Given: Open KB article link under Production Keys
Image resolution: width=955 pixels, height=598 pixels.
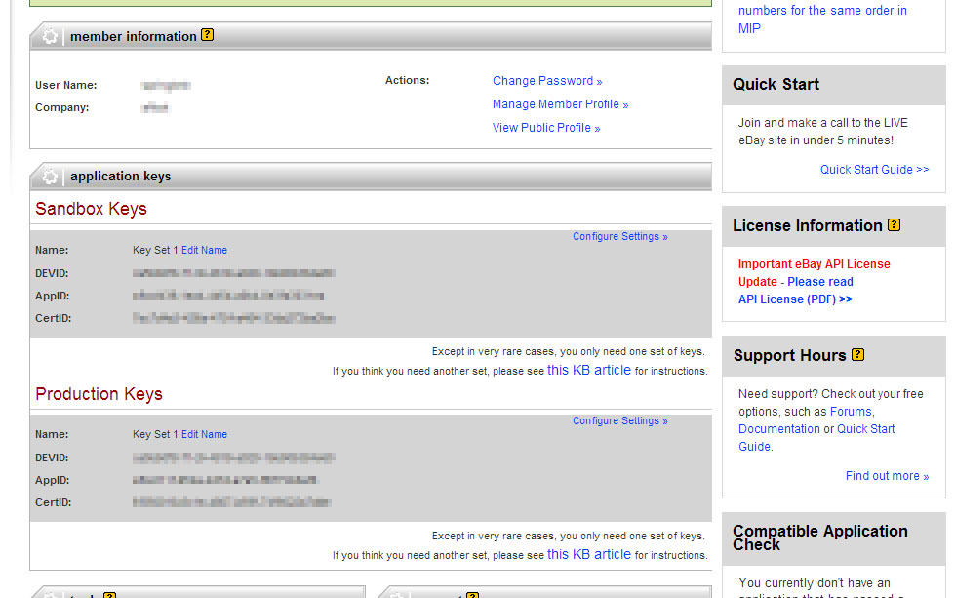Looking at the screenshot, I should pos(589,554).
